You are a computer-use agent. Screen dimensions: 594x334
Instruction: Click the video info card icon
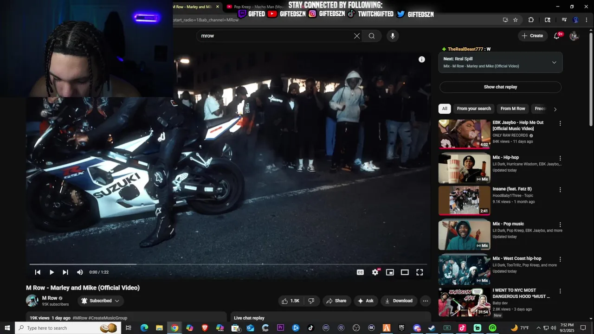[x=421, y=59]
